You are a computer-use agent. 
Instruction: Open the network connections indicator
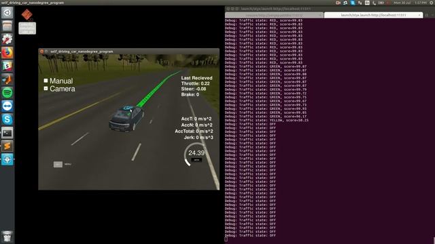360,3
